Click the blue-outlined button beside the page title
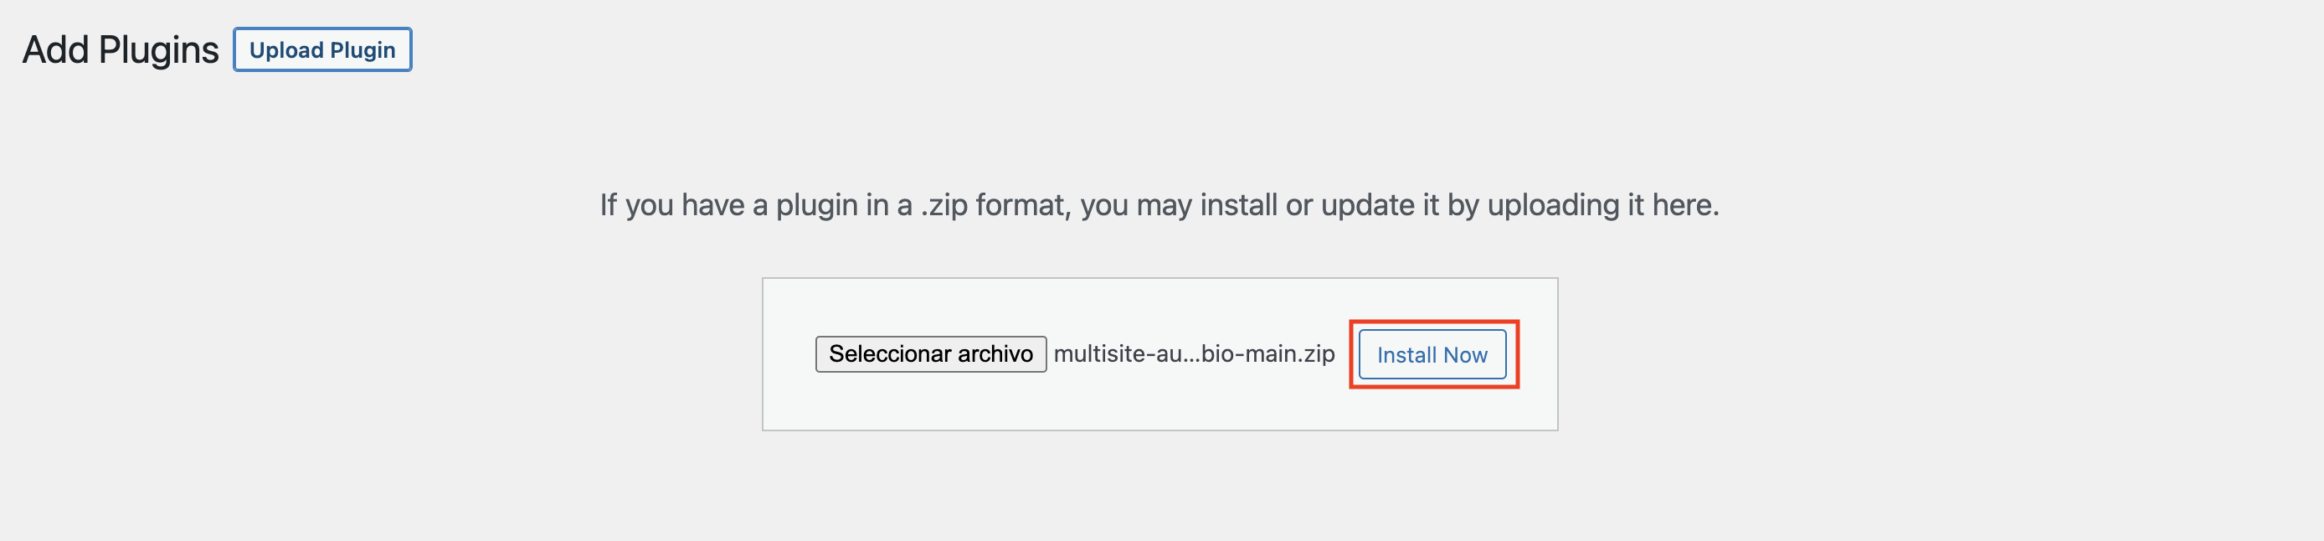Viewport: 2324px width, 541px height. (322, 49)
